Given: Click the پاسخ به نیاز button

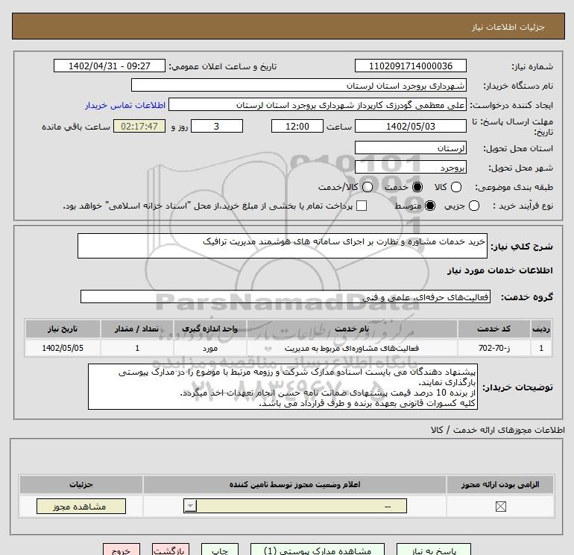Looking at the screenshot, I should [x=434, y=550].
